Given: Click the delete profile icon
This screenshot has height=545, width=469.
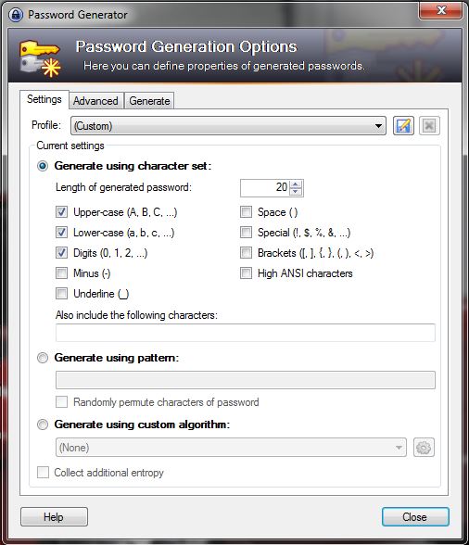Looking at the screenshot, I should click(x=429, y=125).
